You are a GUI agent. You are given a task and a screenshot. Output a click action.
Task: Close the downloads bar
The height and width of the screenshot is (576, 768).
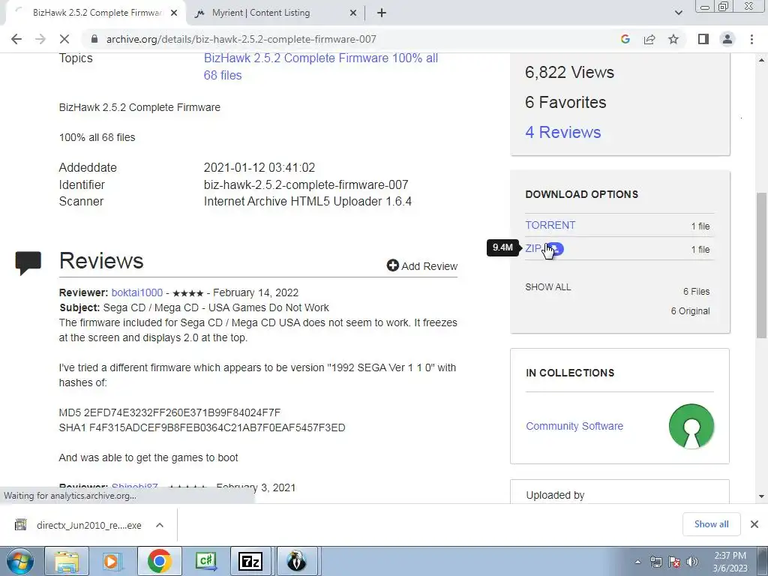(754, 524)
